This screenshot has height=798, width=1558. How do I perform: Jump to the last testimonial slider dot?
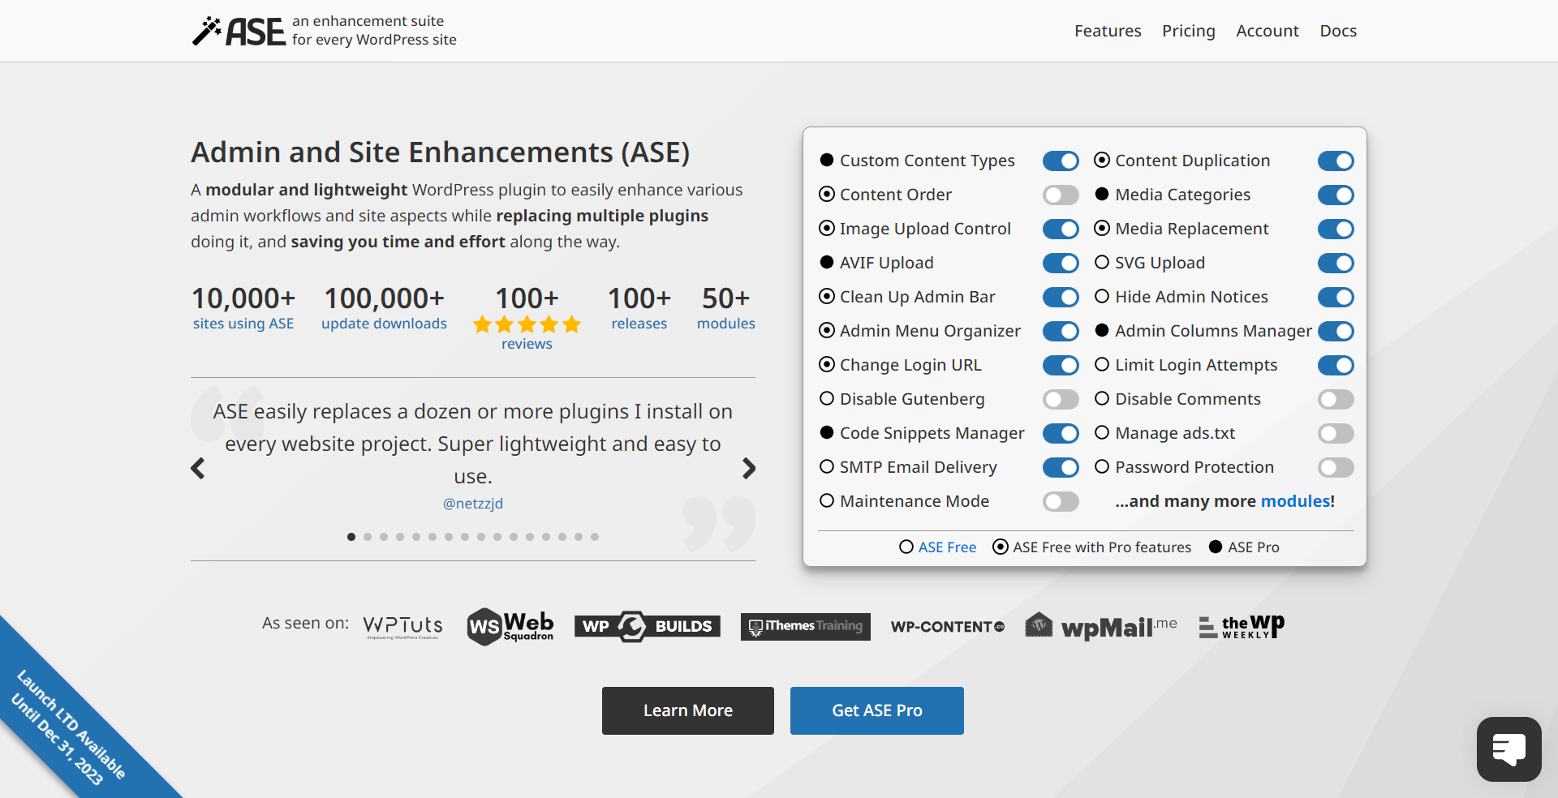(595, 537)
